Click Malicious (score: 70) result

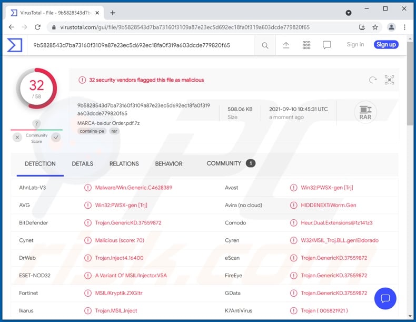(120, 240)
